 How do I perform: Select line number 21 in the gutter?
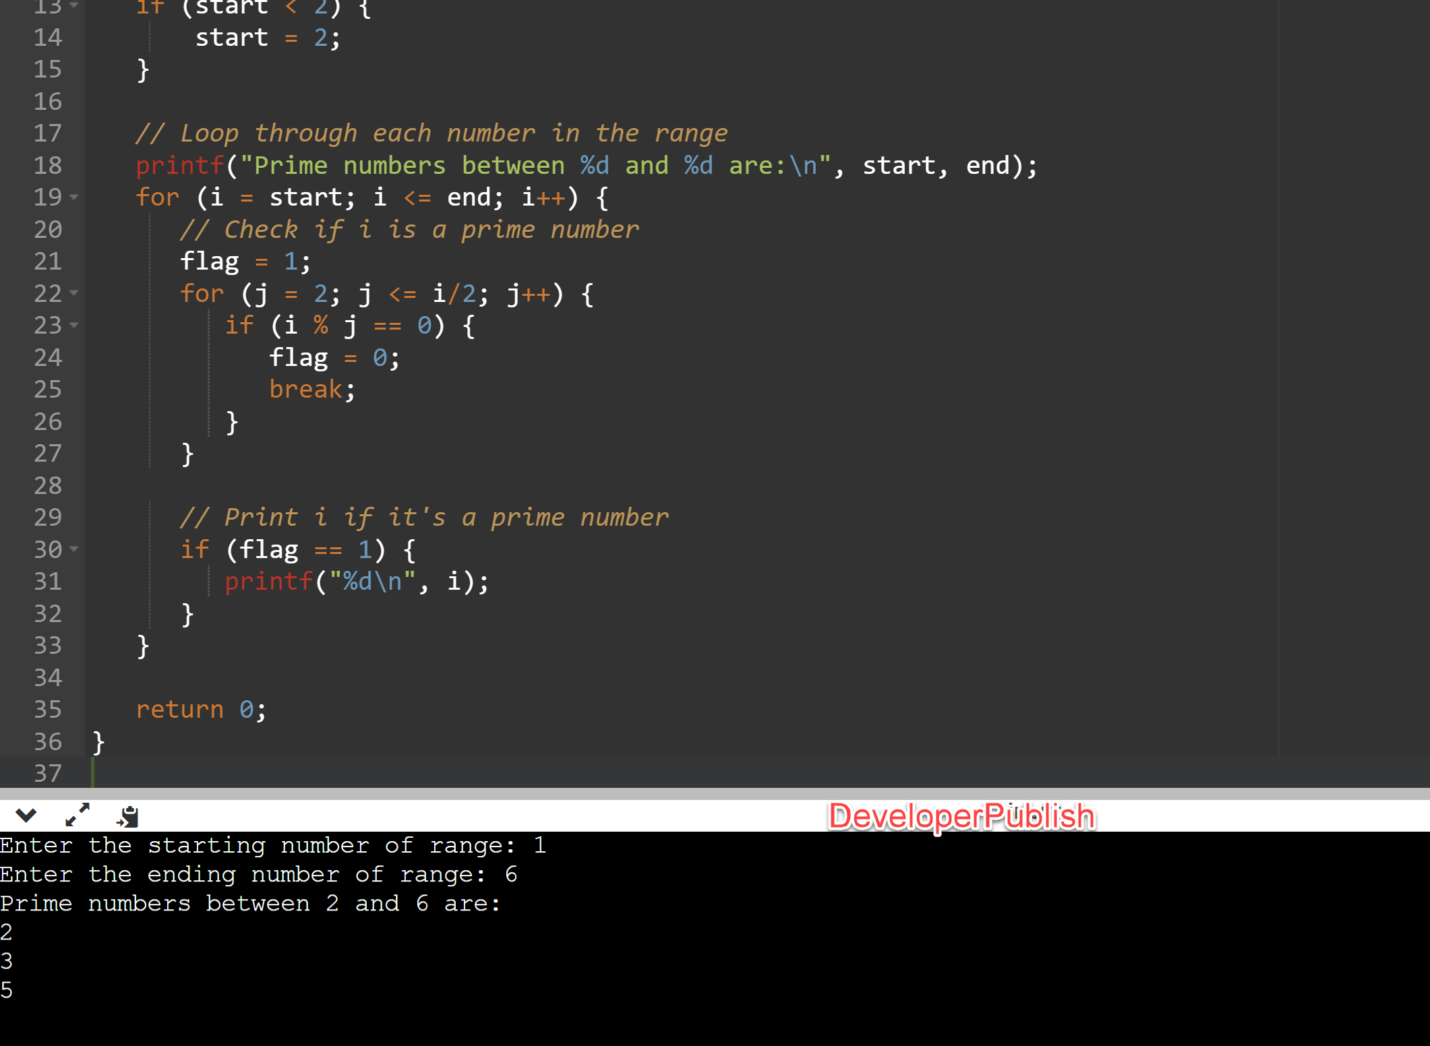(48, 261)
